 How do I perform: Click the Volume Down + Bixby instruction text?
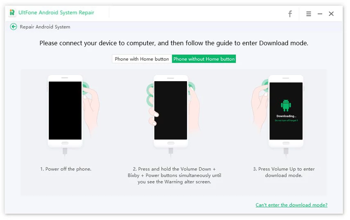tap(174, 176)
